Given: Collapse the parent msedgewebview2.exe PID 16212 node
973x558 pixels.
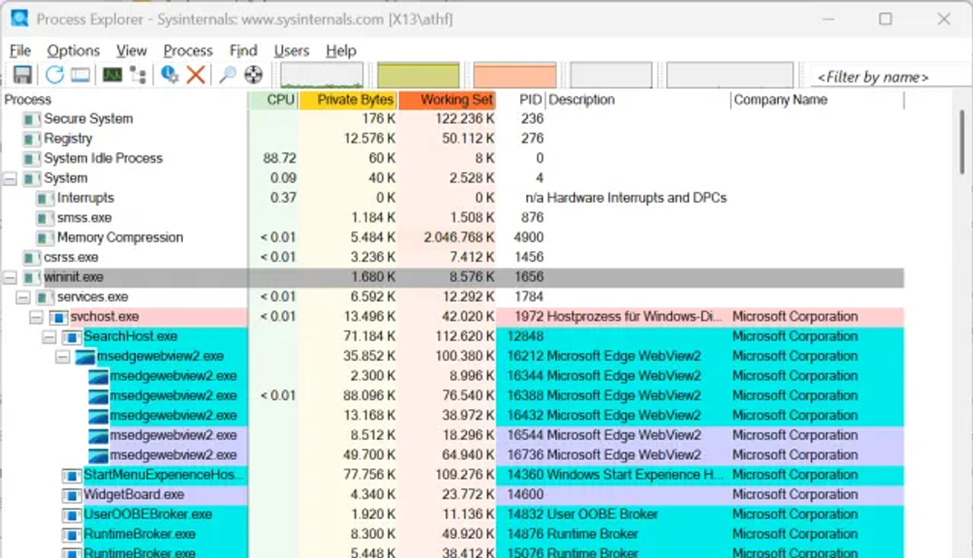Looking at the screenshot, I should [62, 357].
